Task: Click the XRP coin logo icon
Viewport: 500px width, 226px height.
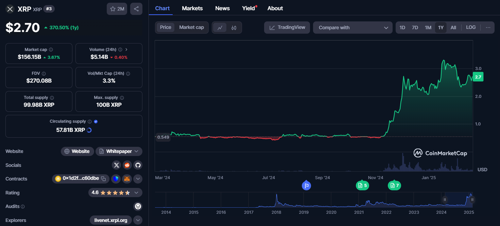Action: pyautogui.click(x=10, y=9)
